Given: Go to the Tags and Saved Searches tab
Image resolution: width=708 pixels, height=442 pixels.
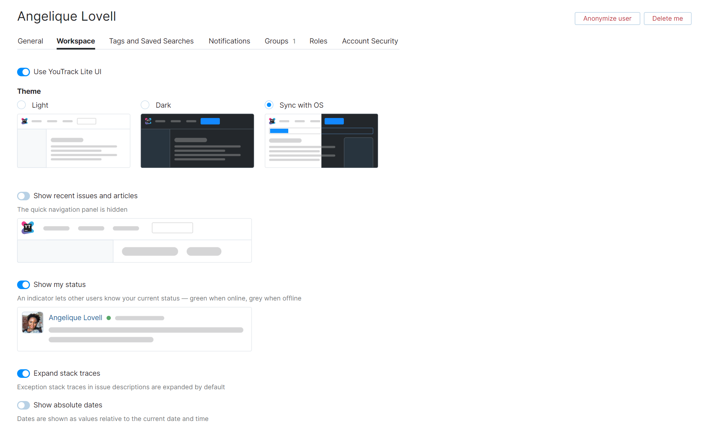Looking at the screenshot, I should 151,41.
